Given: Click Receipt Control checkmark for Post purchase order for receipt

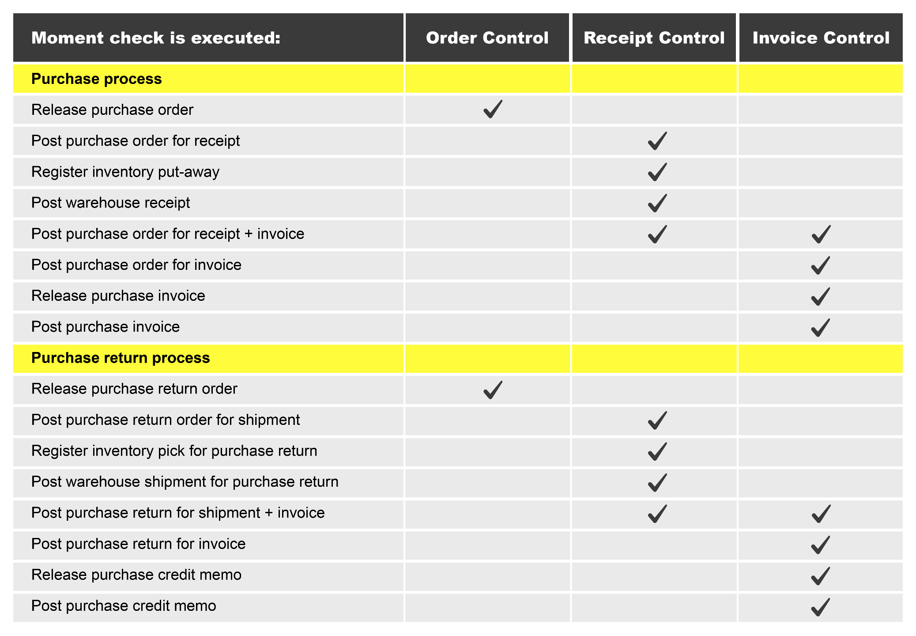Looking at the screenshot, I should click(657, 141).
